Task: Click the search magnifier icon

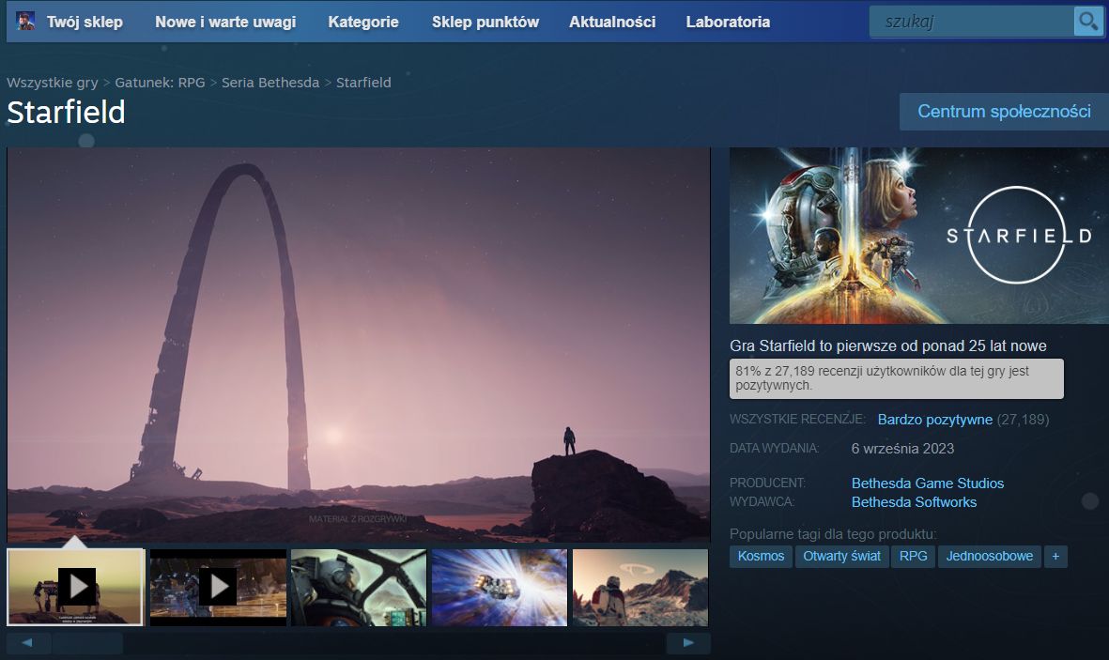Action: (x=1087, y=22)
